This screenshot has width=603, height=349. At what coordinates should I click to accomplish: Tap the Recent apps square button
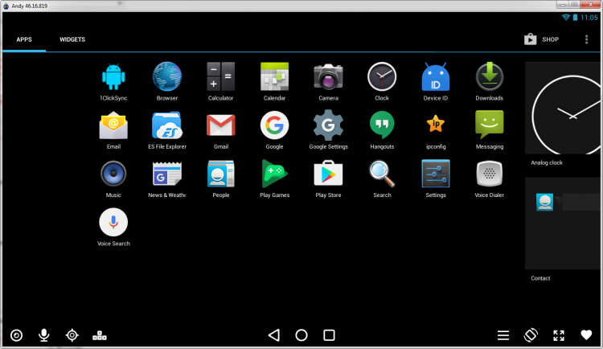tap(329, 335)
